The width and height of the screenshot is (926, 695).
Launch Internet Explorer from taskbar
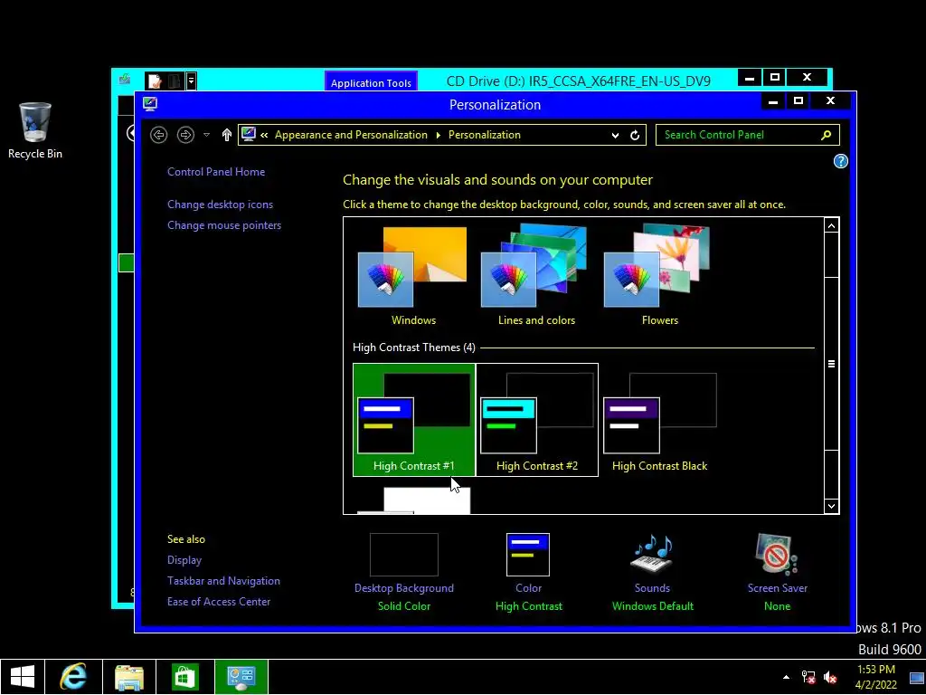[73, 677]
